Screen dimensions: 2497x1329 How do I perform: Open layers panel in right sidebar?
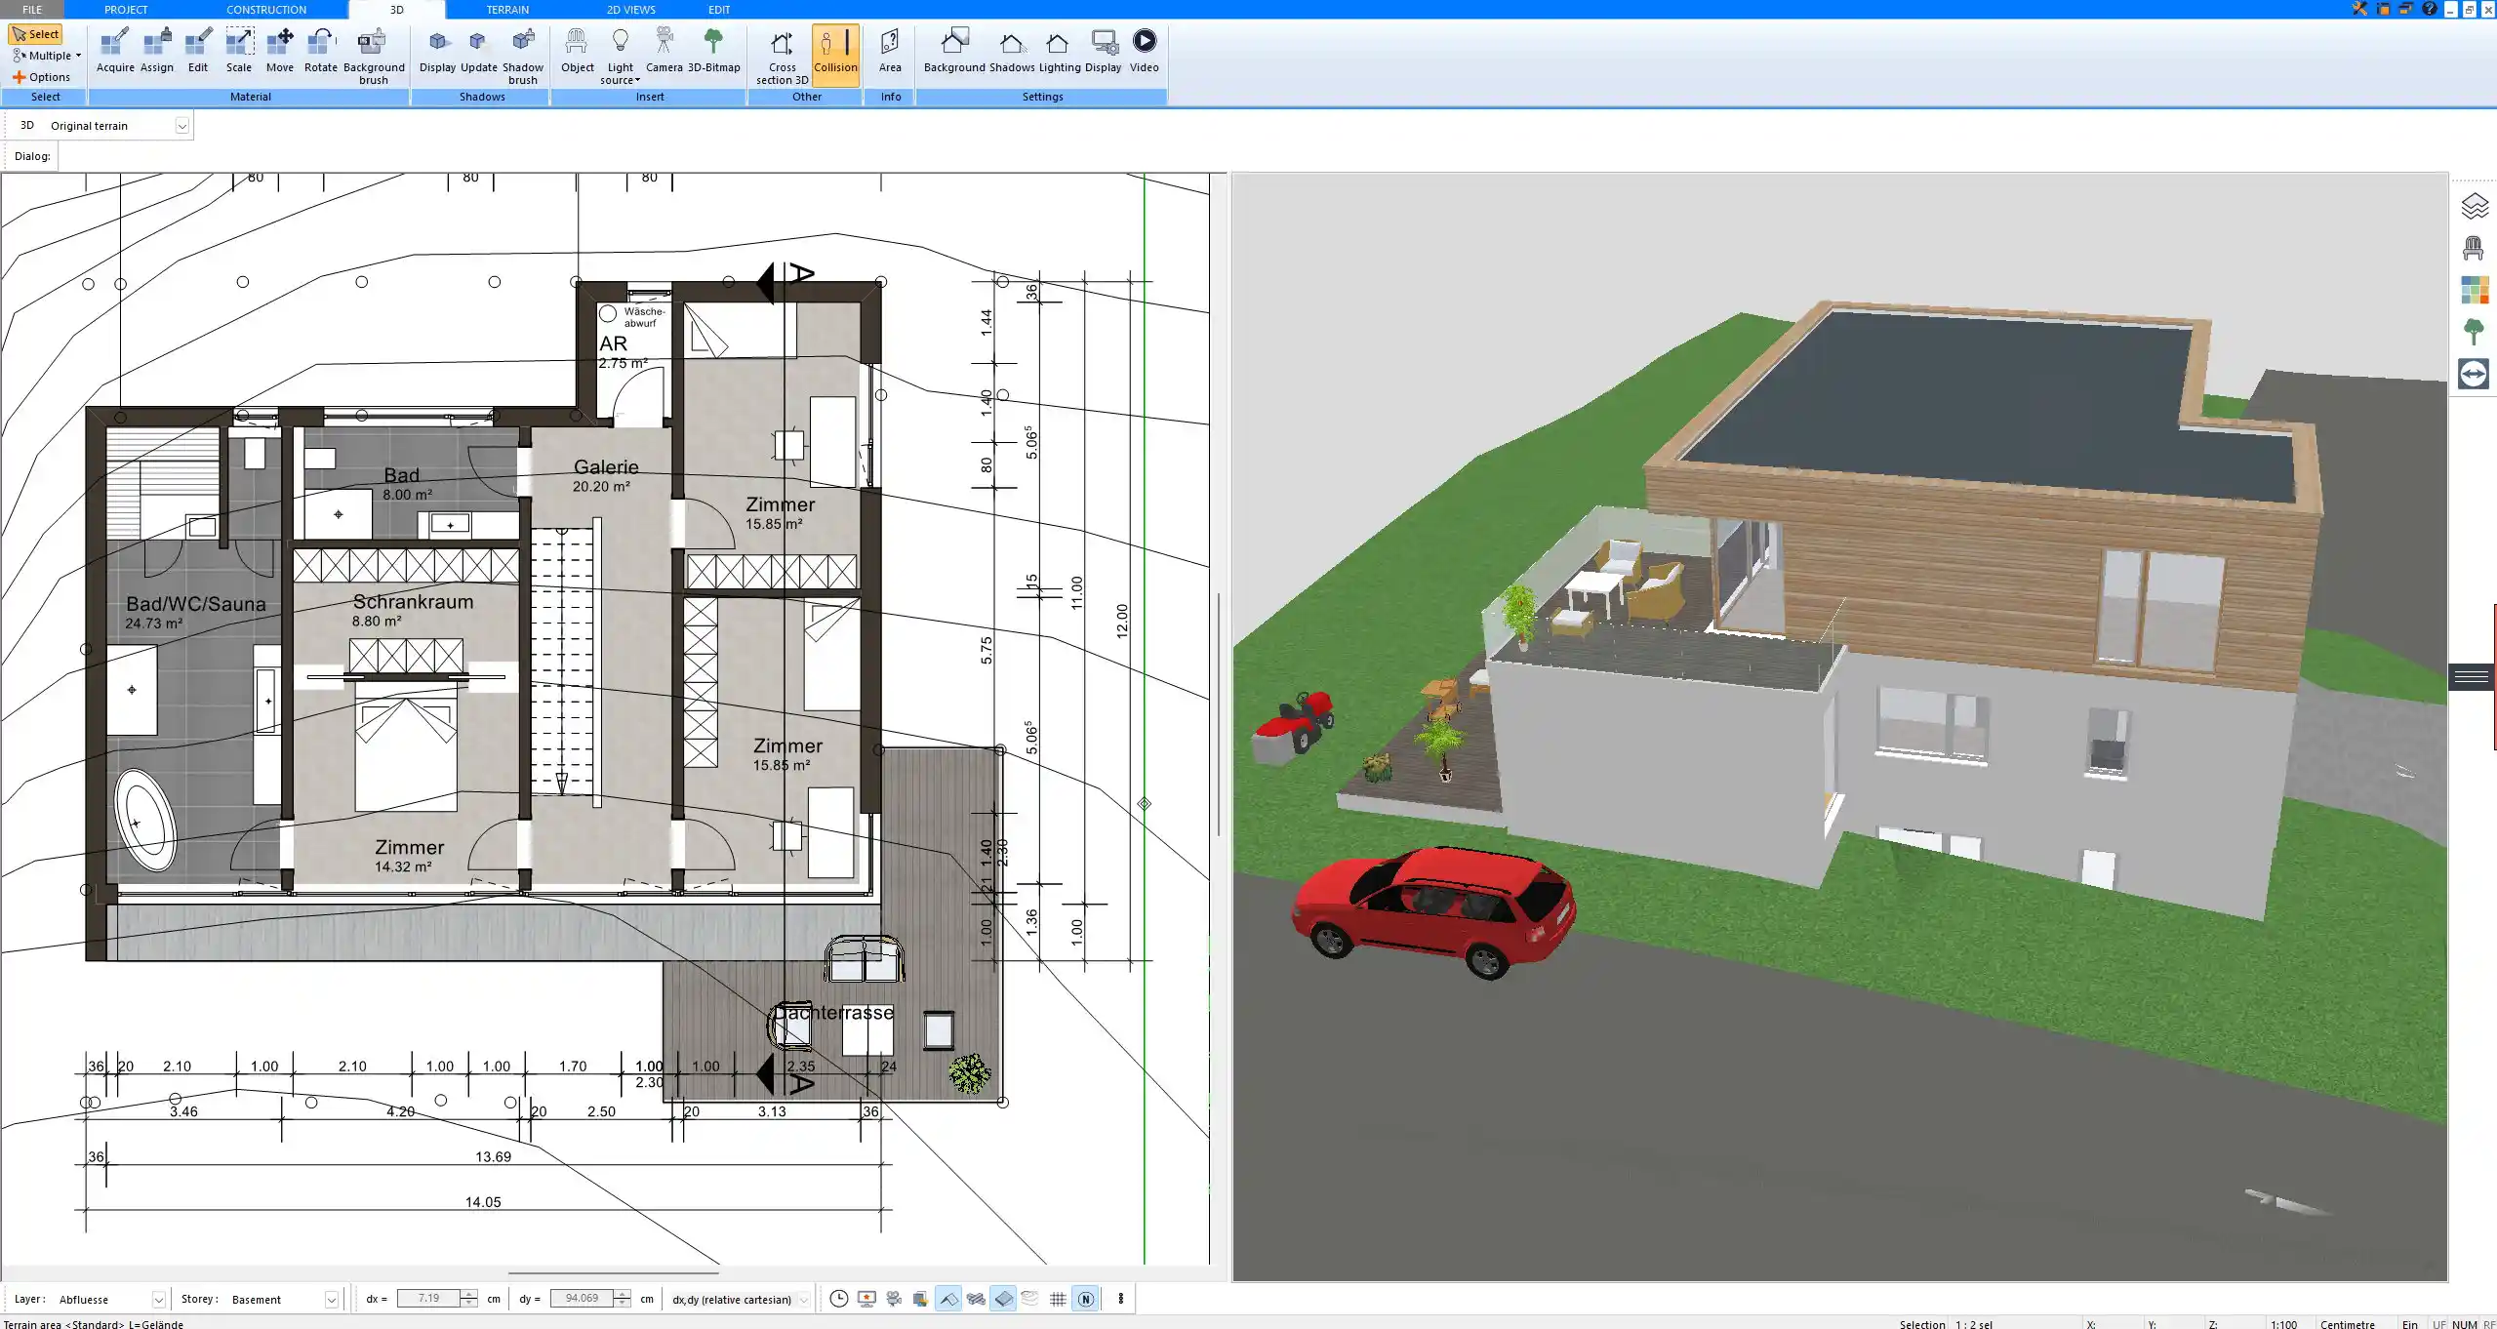pyautogui.click(x=2474, y=206)
